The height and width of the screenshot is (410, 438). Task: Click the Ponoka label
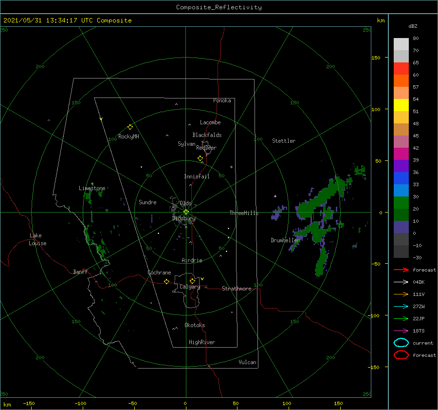(x=222, y=100)
